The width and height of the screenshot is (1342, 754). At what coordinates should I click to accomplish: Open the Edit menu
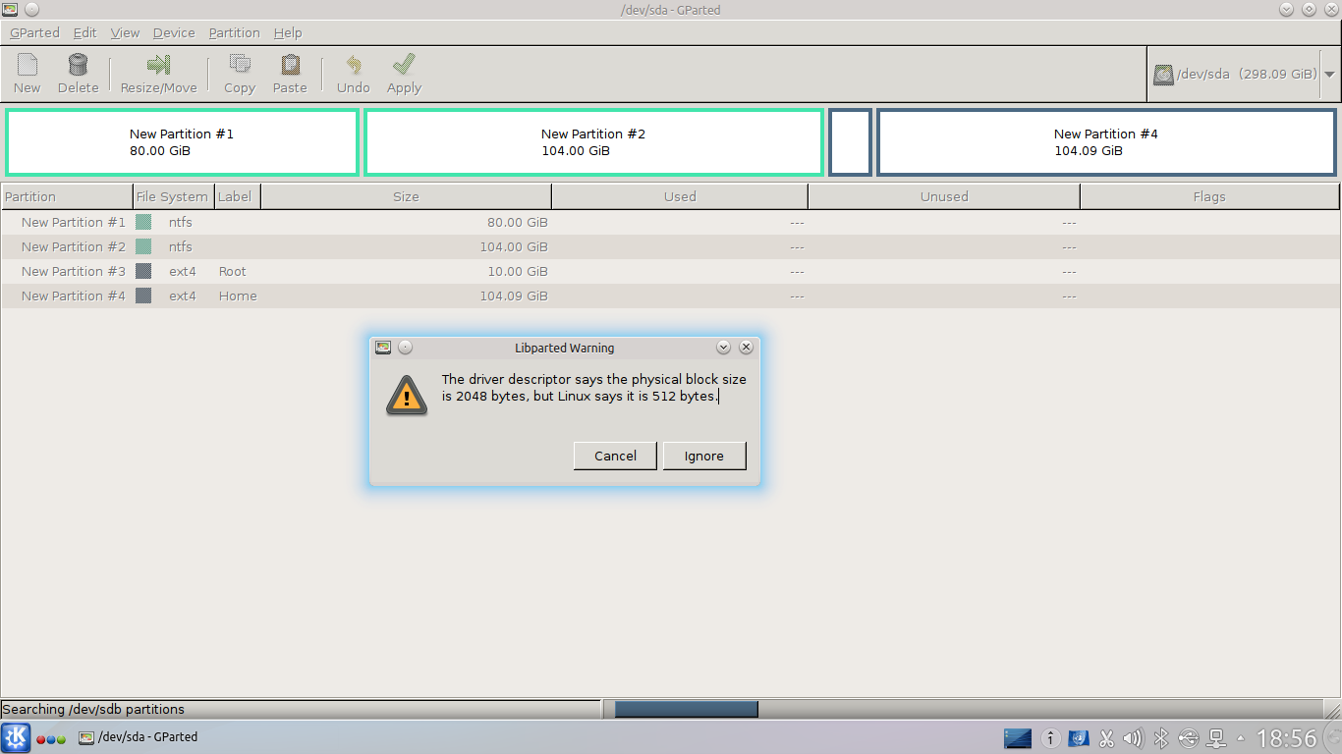click(84, 32)
